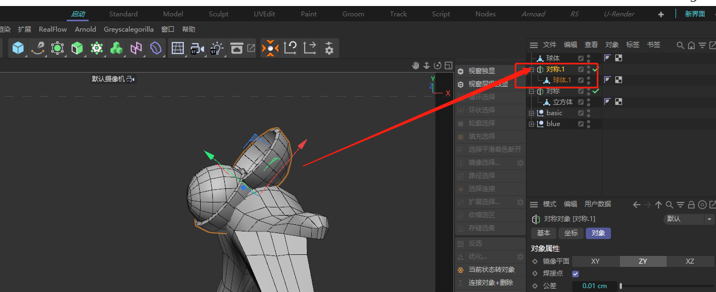Click the 新界面 button

pos(695,14)
